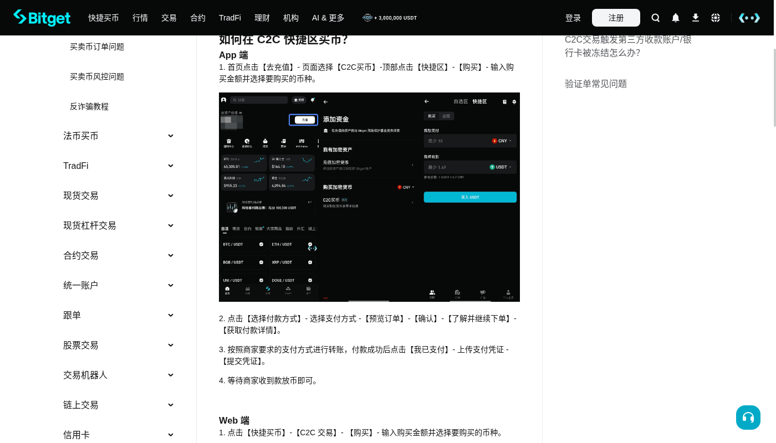Open the 理财 menu
The width and height of the screenshot is (776, 443).
click(x=262, y=18)
